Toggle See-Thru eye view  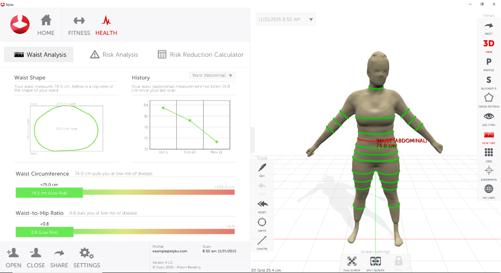click(x=489, y=117)
